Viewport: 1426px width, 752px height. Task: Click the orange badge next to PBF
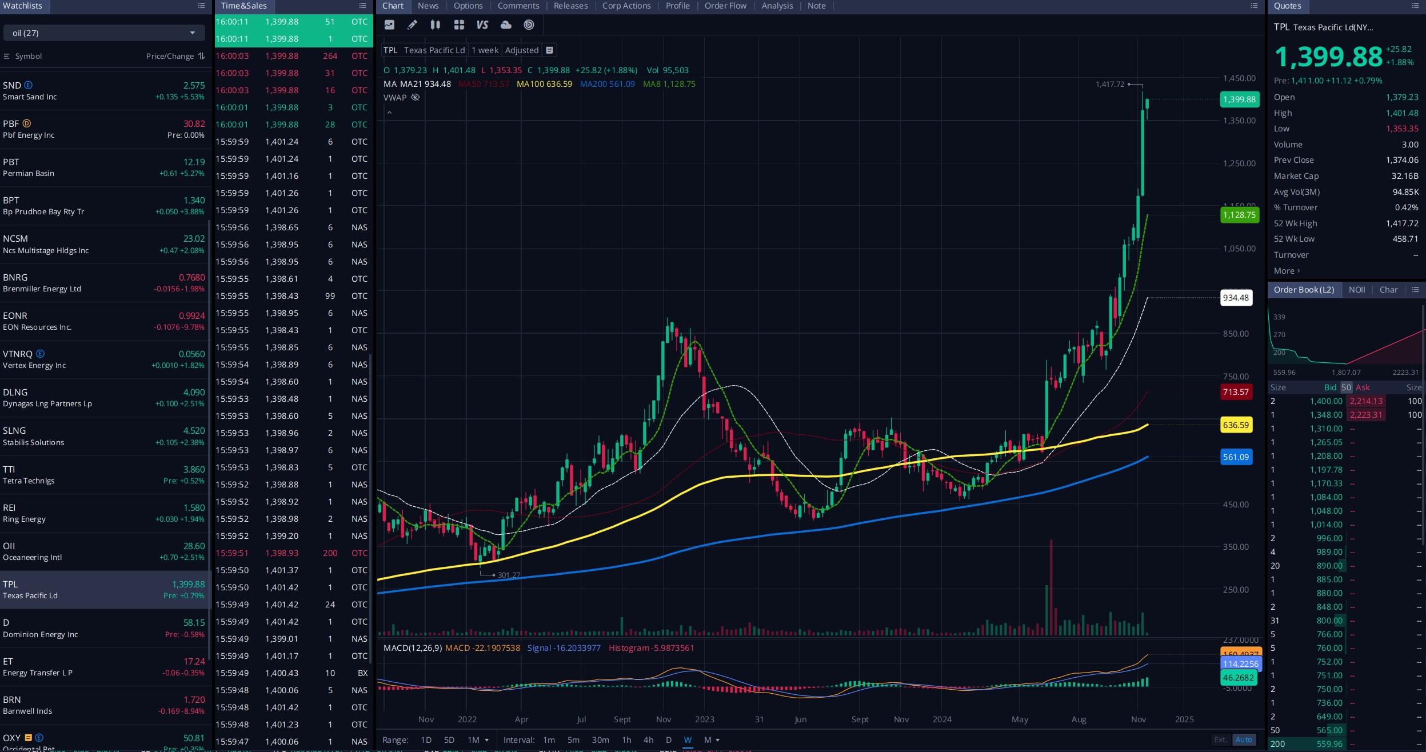[26, 123]
